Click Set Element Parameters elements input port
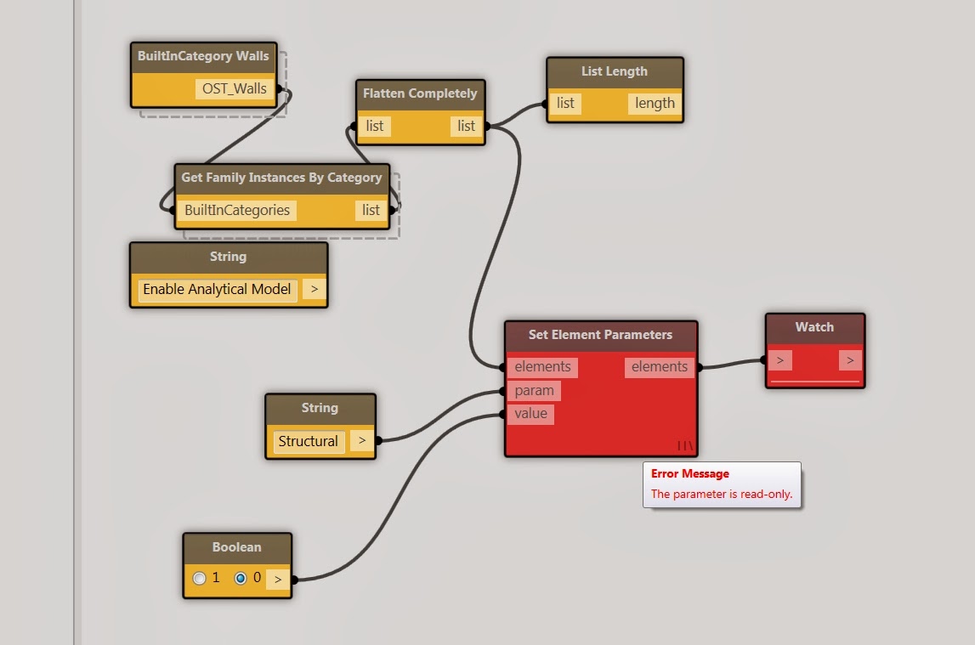This screenshot has width=975, height=645. [542, 366]
